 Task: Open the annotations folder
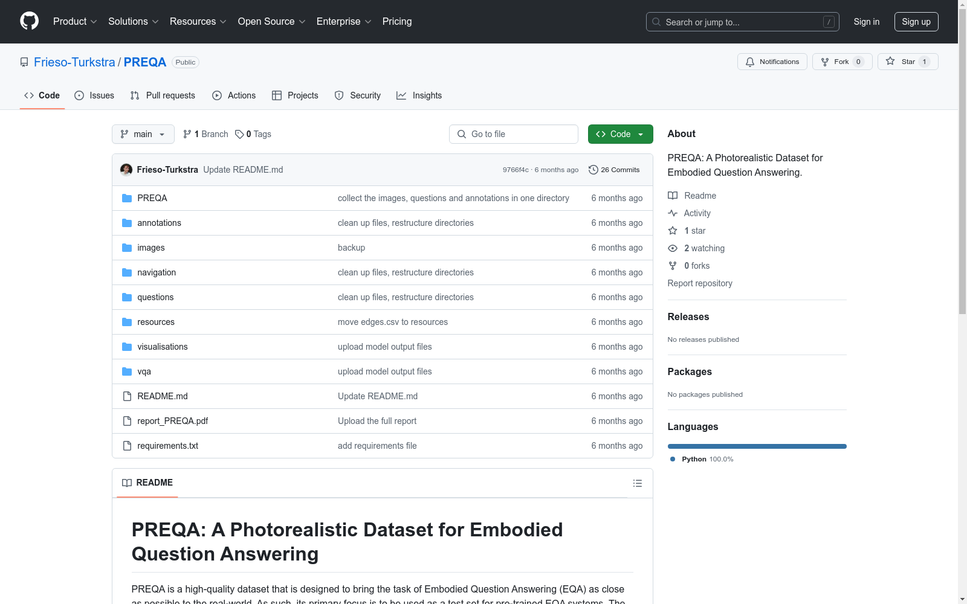[x=159, y=223]
